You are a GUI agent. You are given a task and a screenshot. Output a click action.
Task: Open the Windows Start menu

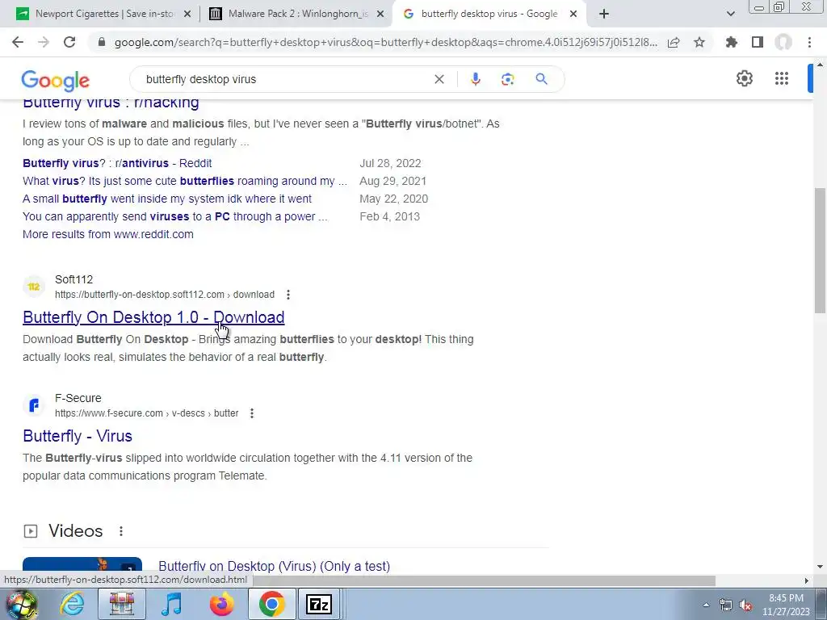coord(21,604)
